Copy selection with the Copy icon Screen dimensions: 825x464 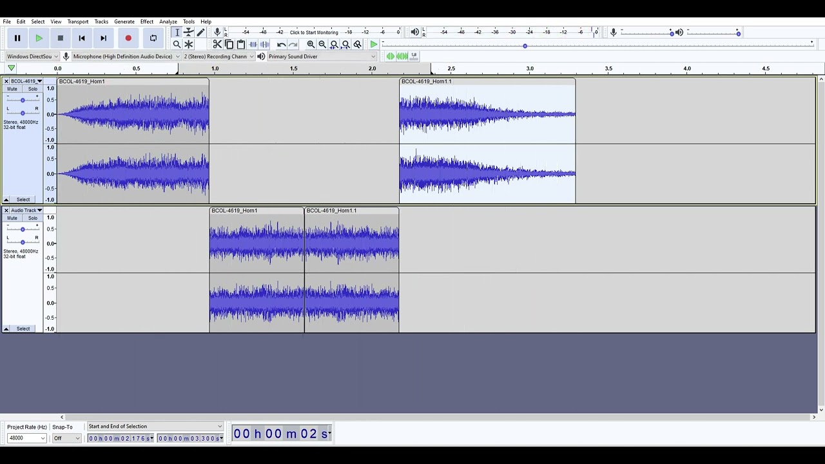pos(229,44)
